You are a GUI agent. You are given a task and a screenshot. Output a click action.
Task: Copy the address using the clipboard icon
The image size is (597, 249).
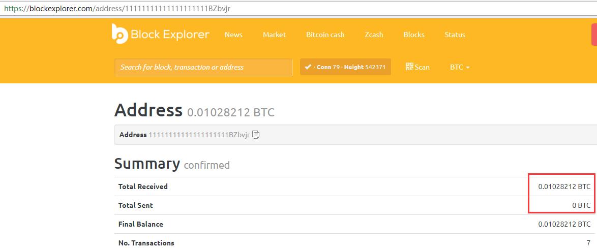pos(256,135)
